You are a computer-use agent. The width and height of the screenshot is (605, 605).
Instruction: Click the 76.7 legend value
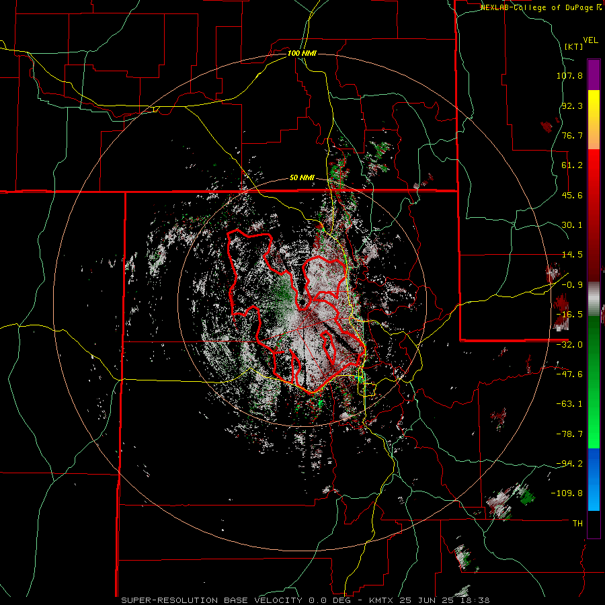click(x=572, y=135)
